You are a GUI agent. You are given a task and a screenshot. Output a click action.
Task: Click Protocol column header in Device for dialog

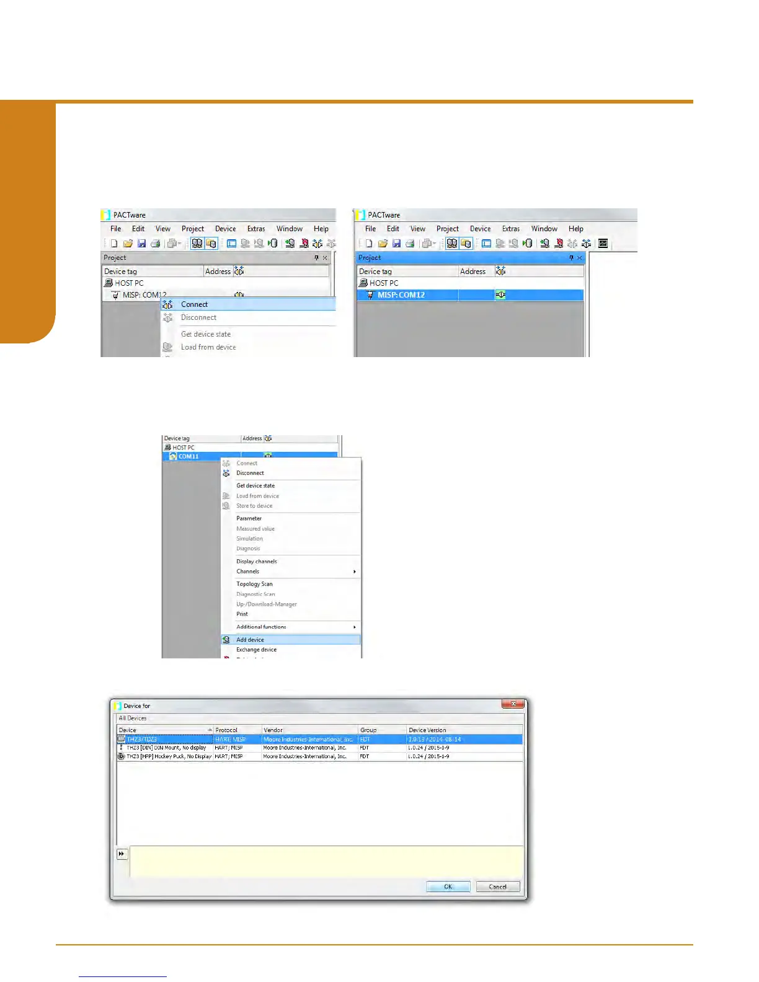click(237, 730)
